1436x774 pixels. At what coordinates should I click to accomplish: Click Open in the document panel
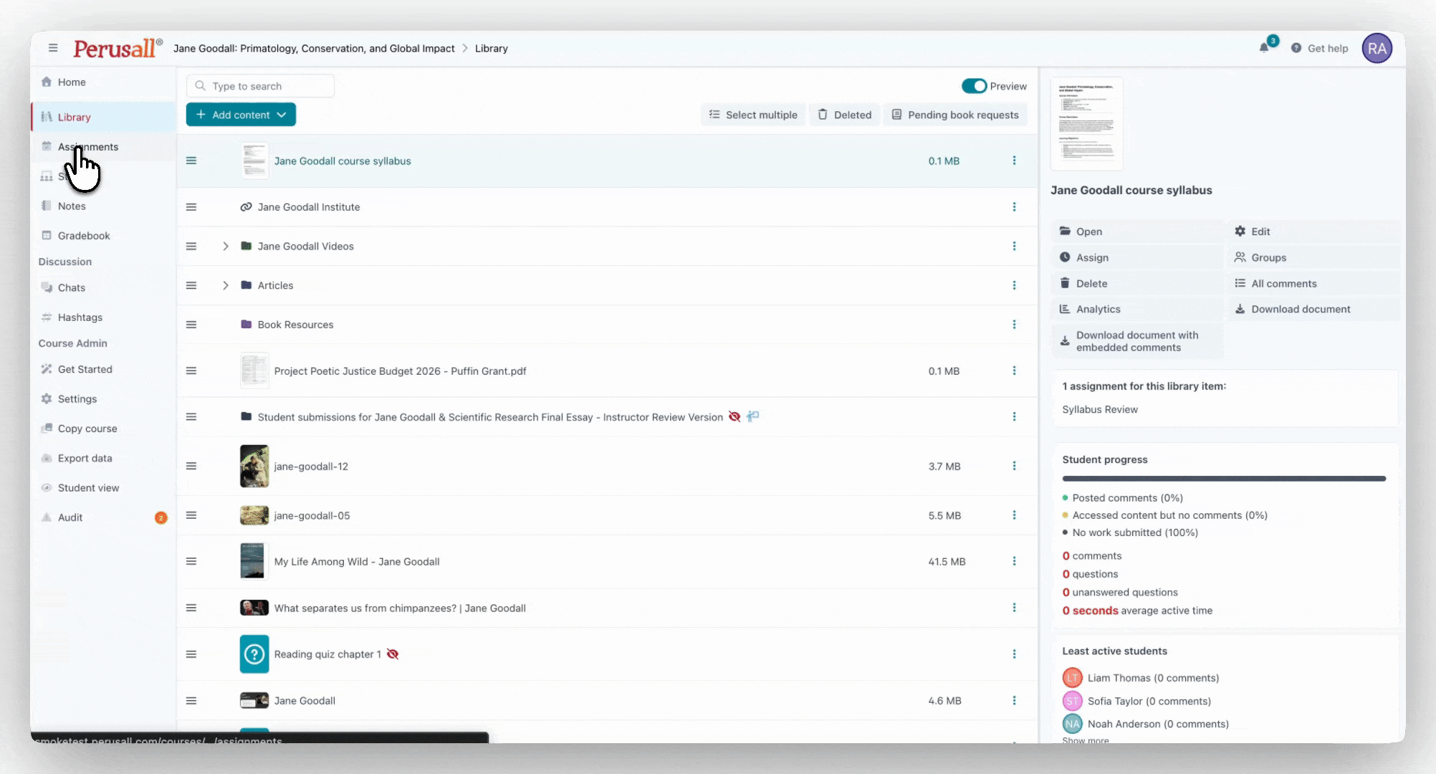pos(1137,231)
